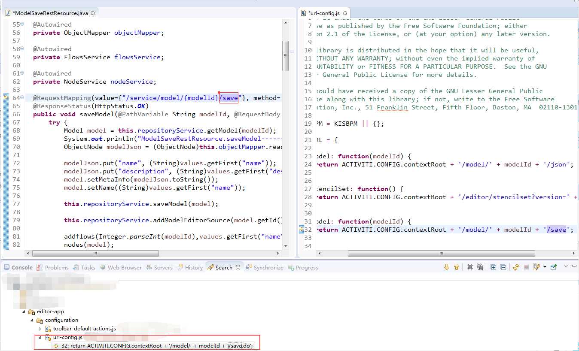The height and width of the screenshot is (351, 579).
Task: Run the current search again
Action: pyautogui.click(x=516, y=267)
